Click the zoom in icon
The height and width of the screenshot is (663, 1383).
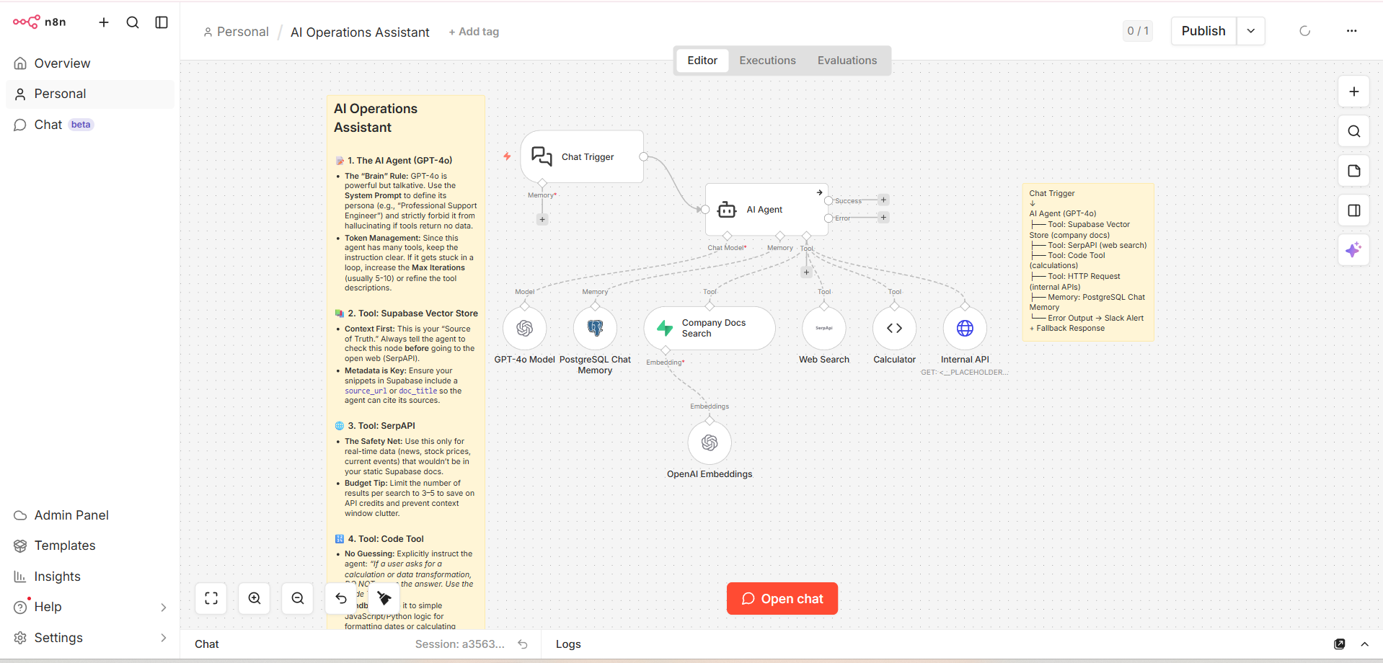[x=255, y=598]
